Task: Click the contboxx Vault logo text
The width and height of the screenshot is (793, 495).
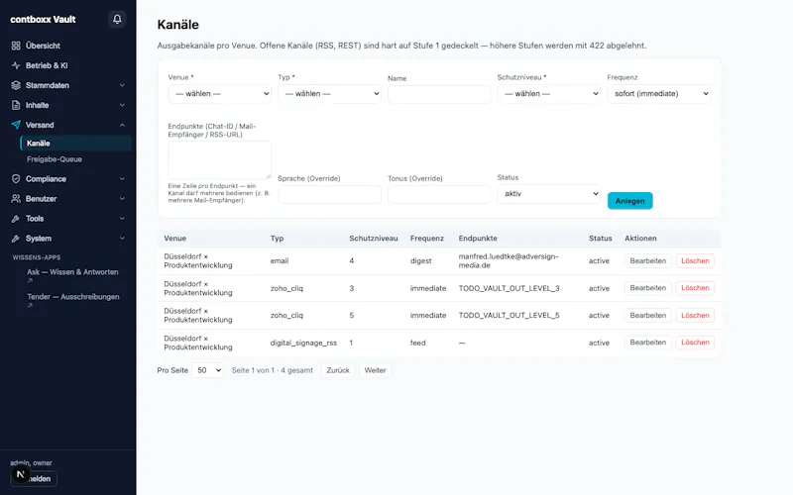Action: [43, 19]
